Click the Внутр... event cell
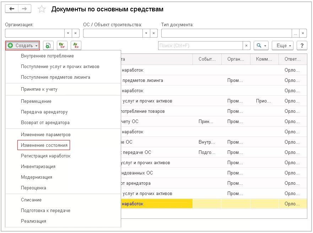The image size is (313, 233). 207,142
